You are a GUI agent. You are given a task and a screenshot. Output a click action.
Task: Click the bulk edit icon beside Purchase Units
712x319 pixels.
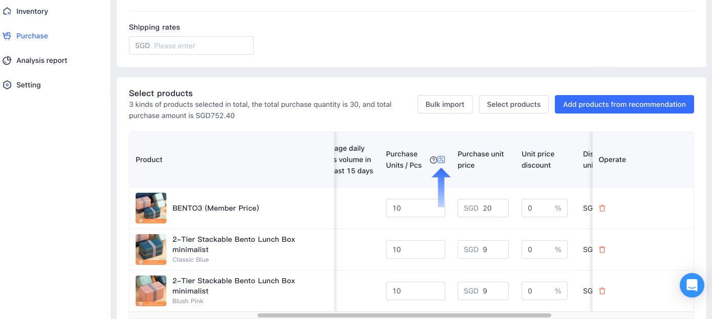click(x=441, y=159)
